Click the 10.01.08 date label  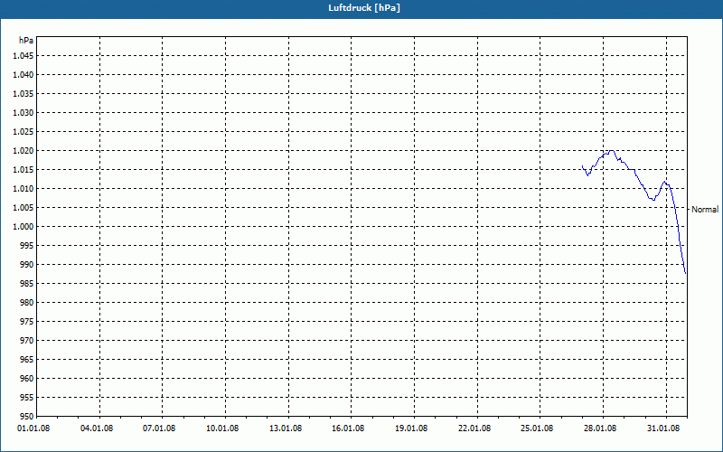pos(222,428)
